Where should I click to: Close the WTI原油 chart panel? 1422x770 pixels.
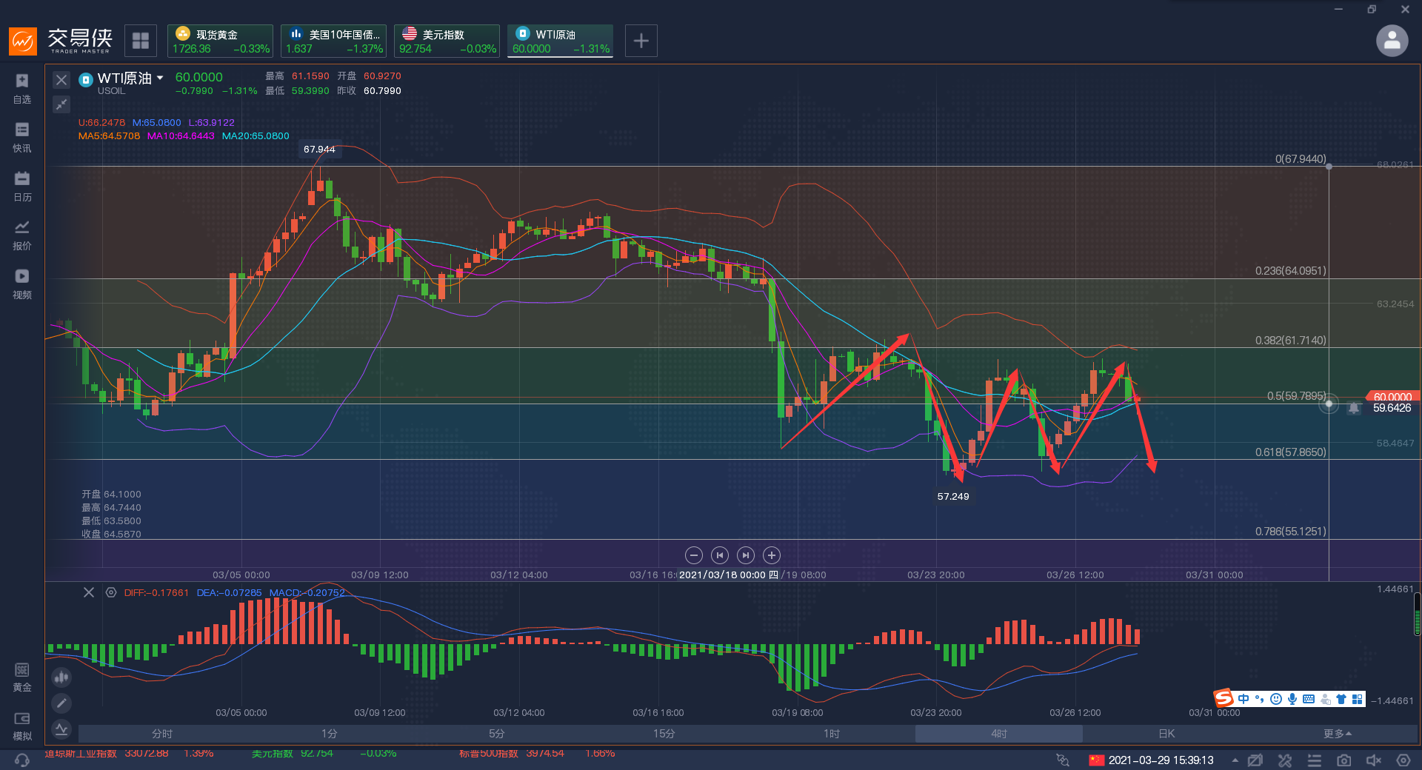point(61,80)
